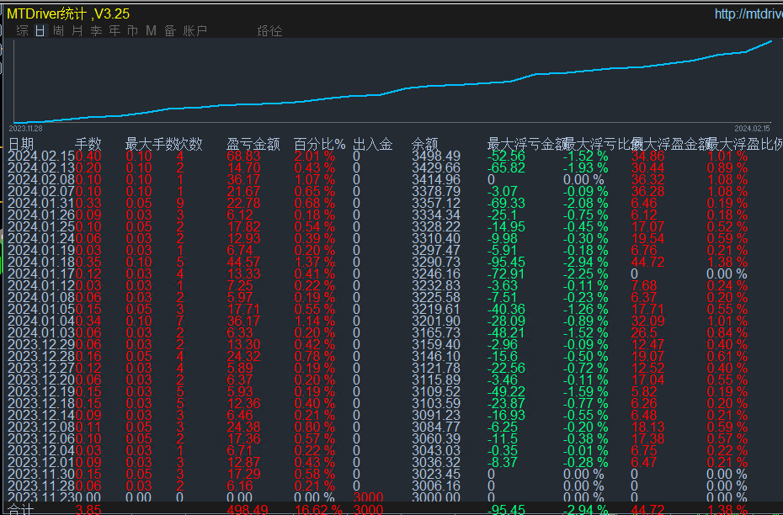Image resolution: width=783 pixels, height=515 pixels.
Task: Select the 2023.12.14 date cell
Action: (x=40, y=415)
